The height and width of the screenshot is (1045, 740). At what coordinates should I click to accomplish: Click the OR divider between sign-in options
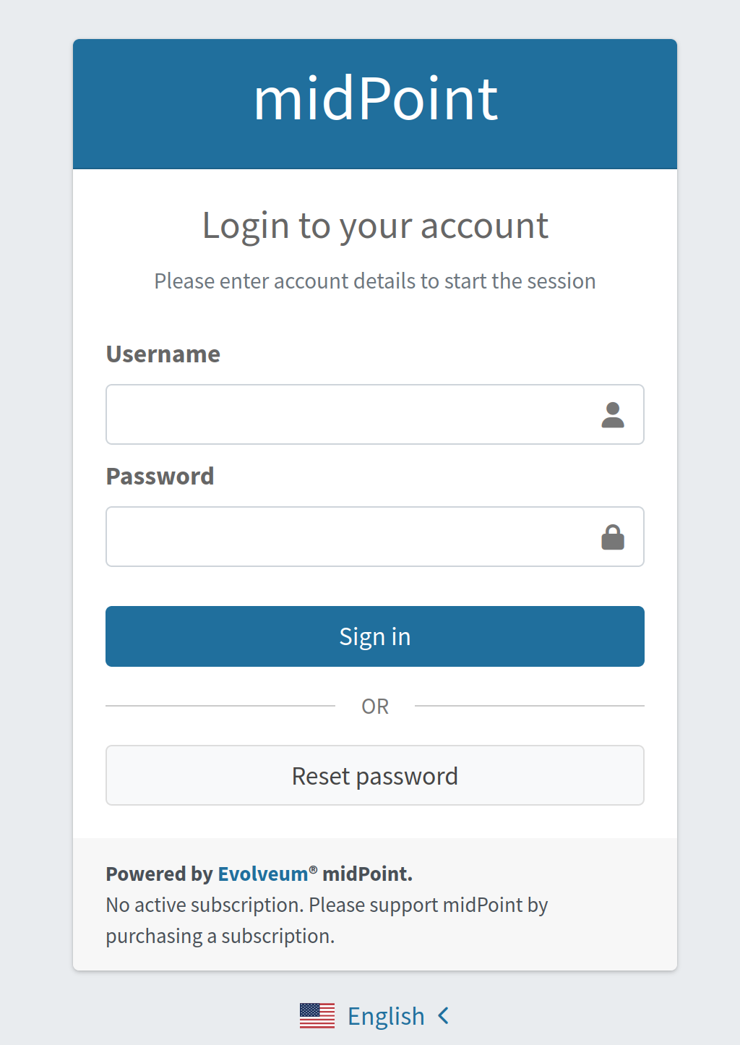click(374, 706)
